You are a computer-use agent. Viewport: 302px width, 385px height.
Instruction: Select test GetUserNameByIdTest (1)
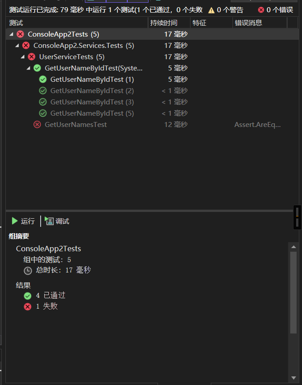click(152, 80)
